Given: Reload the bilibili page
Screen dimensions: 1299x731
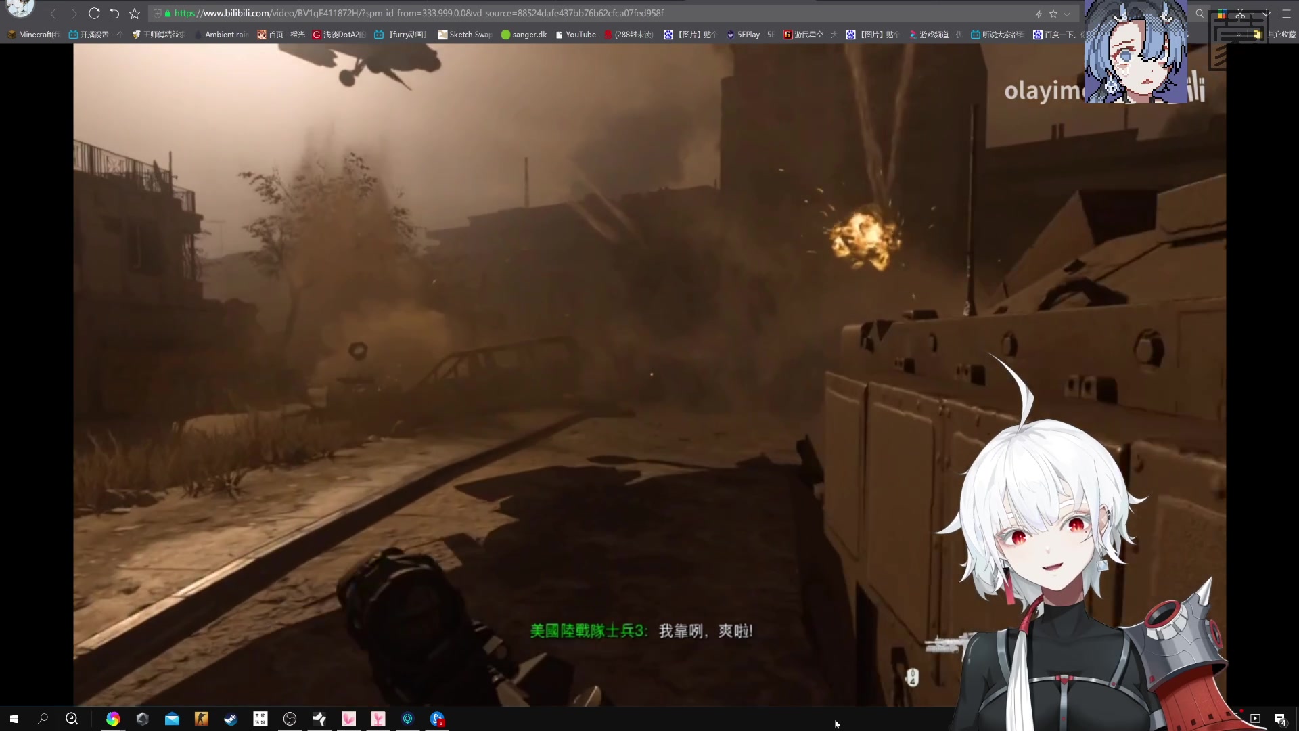Looking at the screenshot, I should pyautogui.click(x=94, y=14).
